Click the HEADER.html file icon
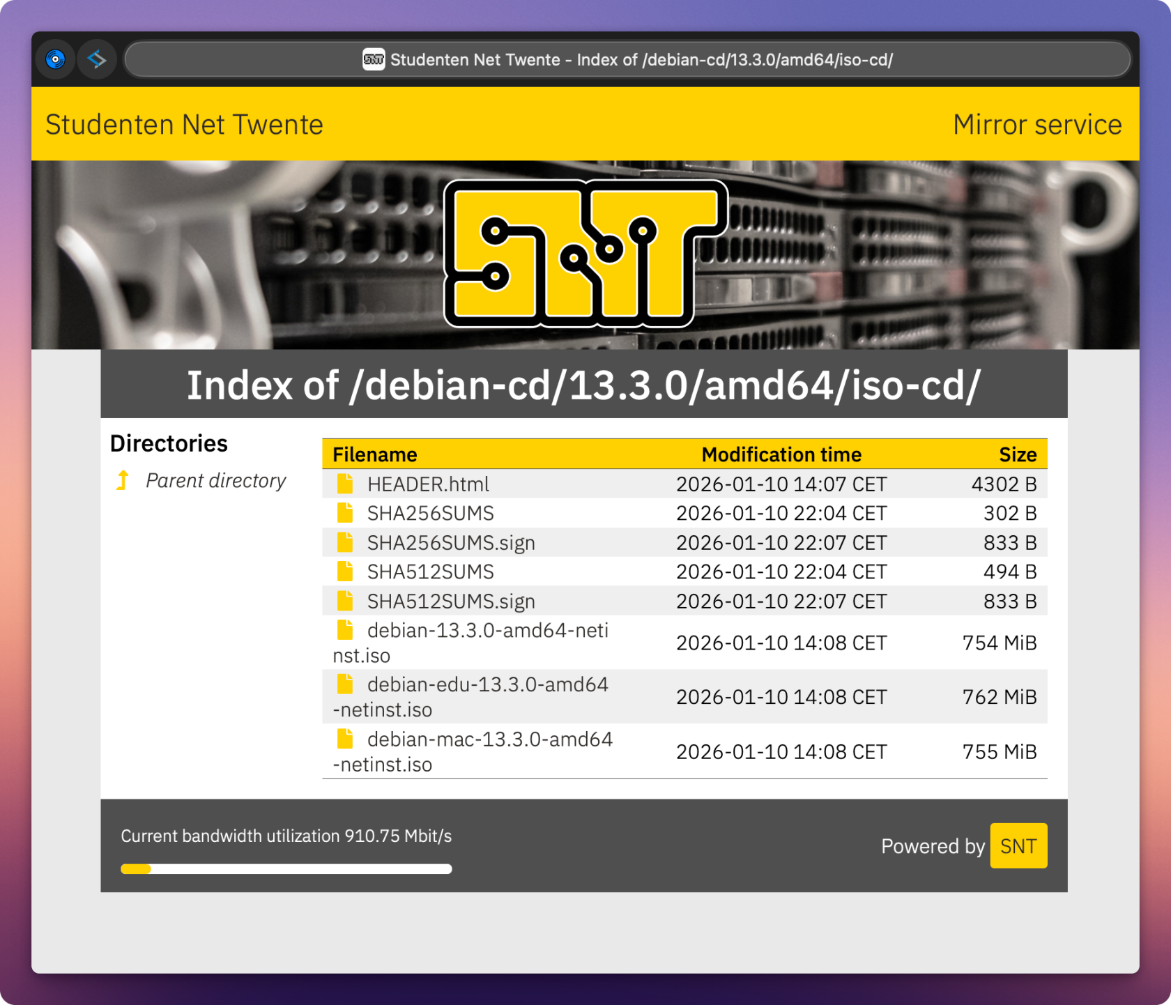 click(x=344, y=484)
